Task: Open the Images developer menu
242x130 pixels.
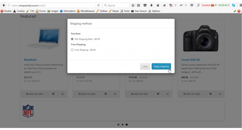Action: [x=53, y=11]
